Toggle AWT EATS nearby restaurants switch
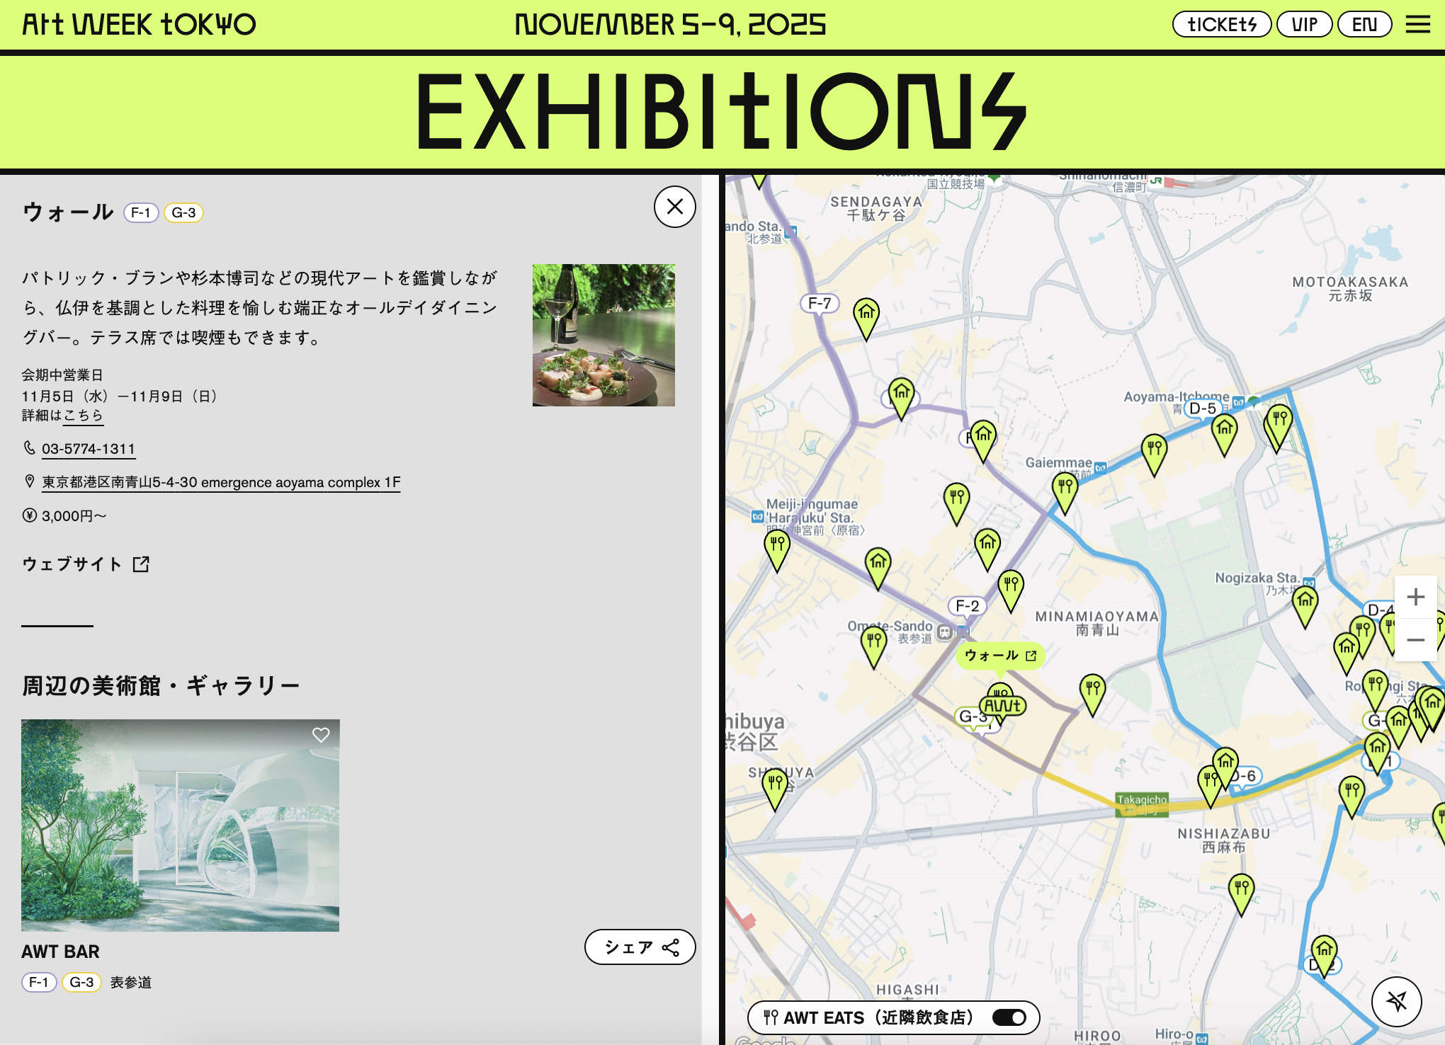1445x1045 pixels. pos(1009,1017)
